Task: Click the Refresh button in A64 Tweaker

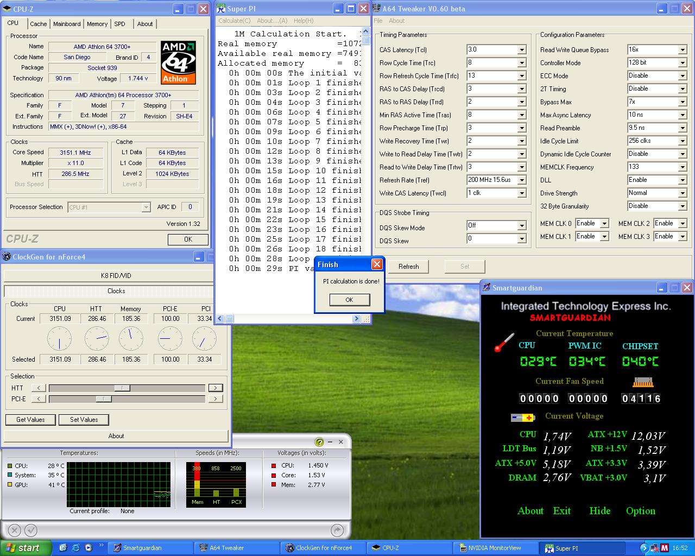Action: pyautogui.click(x=408, y=267)
